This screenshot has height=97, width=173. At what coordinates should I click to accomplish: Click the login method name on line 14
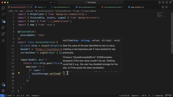click(24, 60)
